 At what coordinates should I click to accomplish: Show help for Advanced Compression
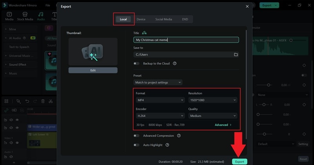tap(179, 136)
